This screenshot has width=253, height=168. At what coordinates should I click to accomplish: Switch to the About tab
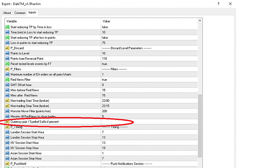[x=7, y=13]
